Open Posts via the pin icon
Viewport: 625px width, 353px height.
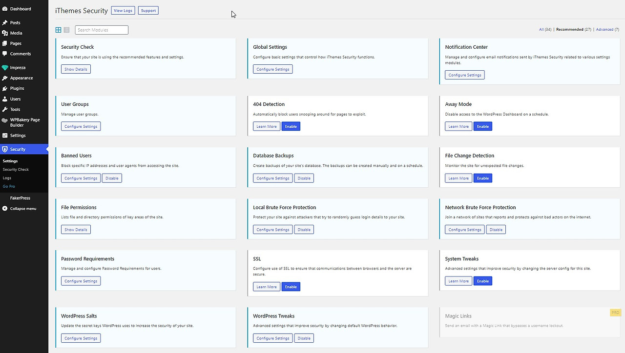(5, 22)
